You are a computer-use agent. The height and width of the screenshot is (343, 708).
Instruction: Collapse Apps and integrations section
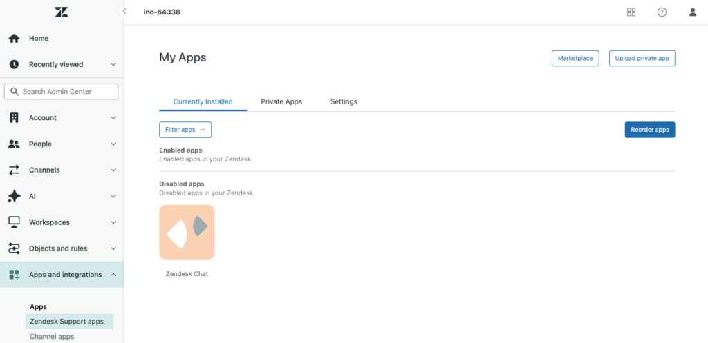113,275
